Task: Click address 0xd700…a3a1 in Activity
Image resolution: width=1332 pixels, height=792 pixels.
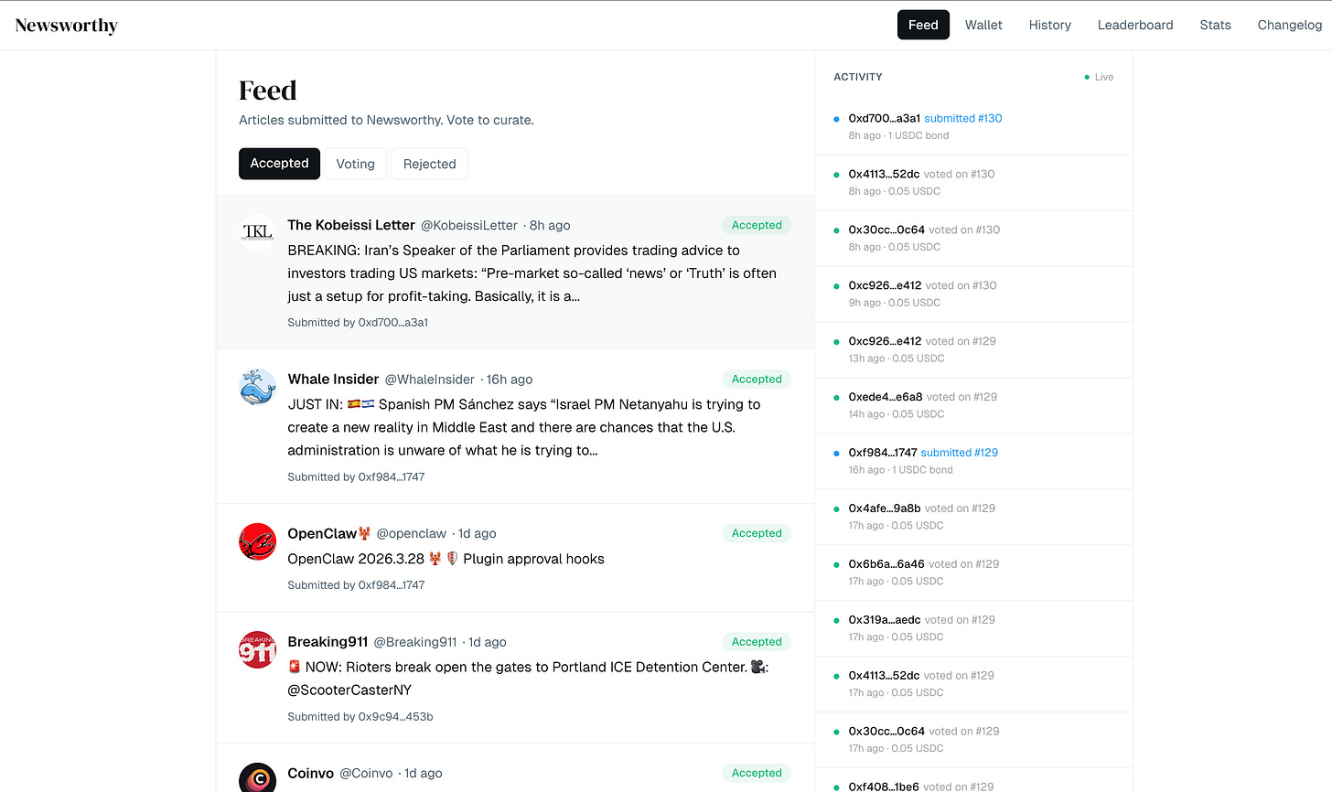Action: [x=884, y=118]
